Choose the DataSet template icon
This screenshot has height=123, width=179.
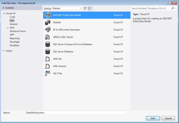coord(48,22)
